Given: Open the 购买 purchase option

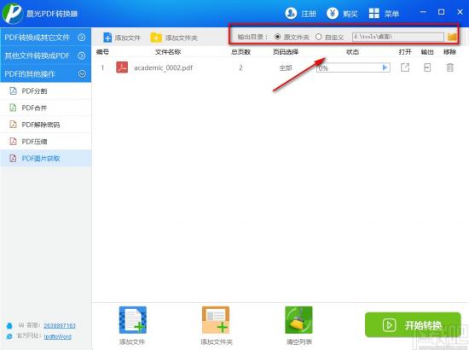Looking at the screenshot, I should (x=333, y=13).
